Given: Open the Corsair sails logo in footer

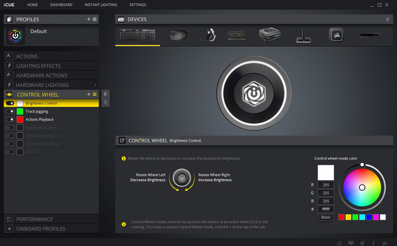Looking at the screenshot, I should [x=385, y=243].
